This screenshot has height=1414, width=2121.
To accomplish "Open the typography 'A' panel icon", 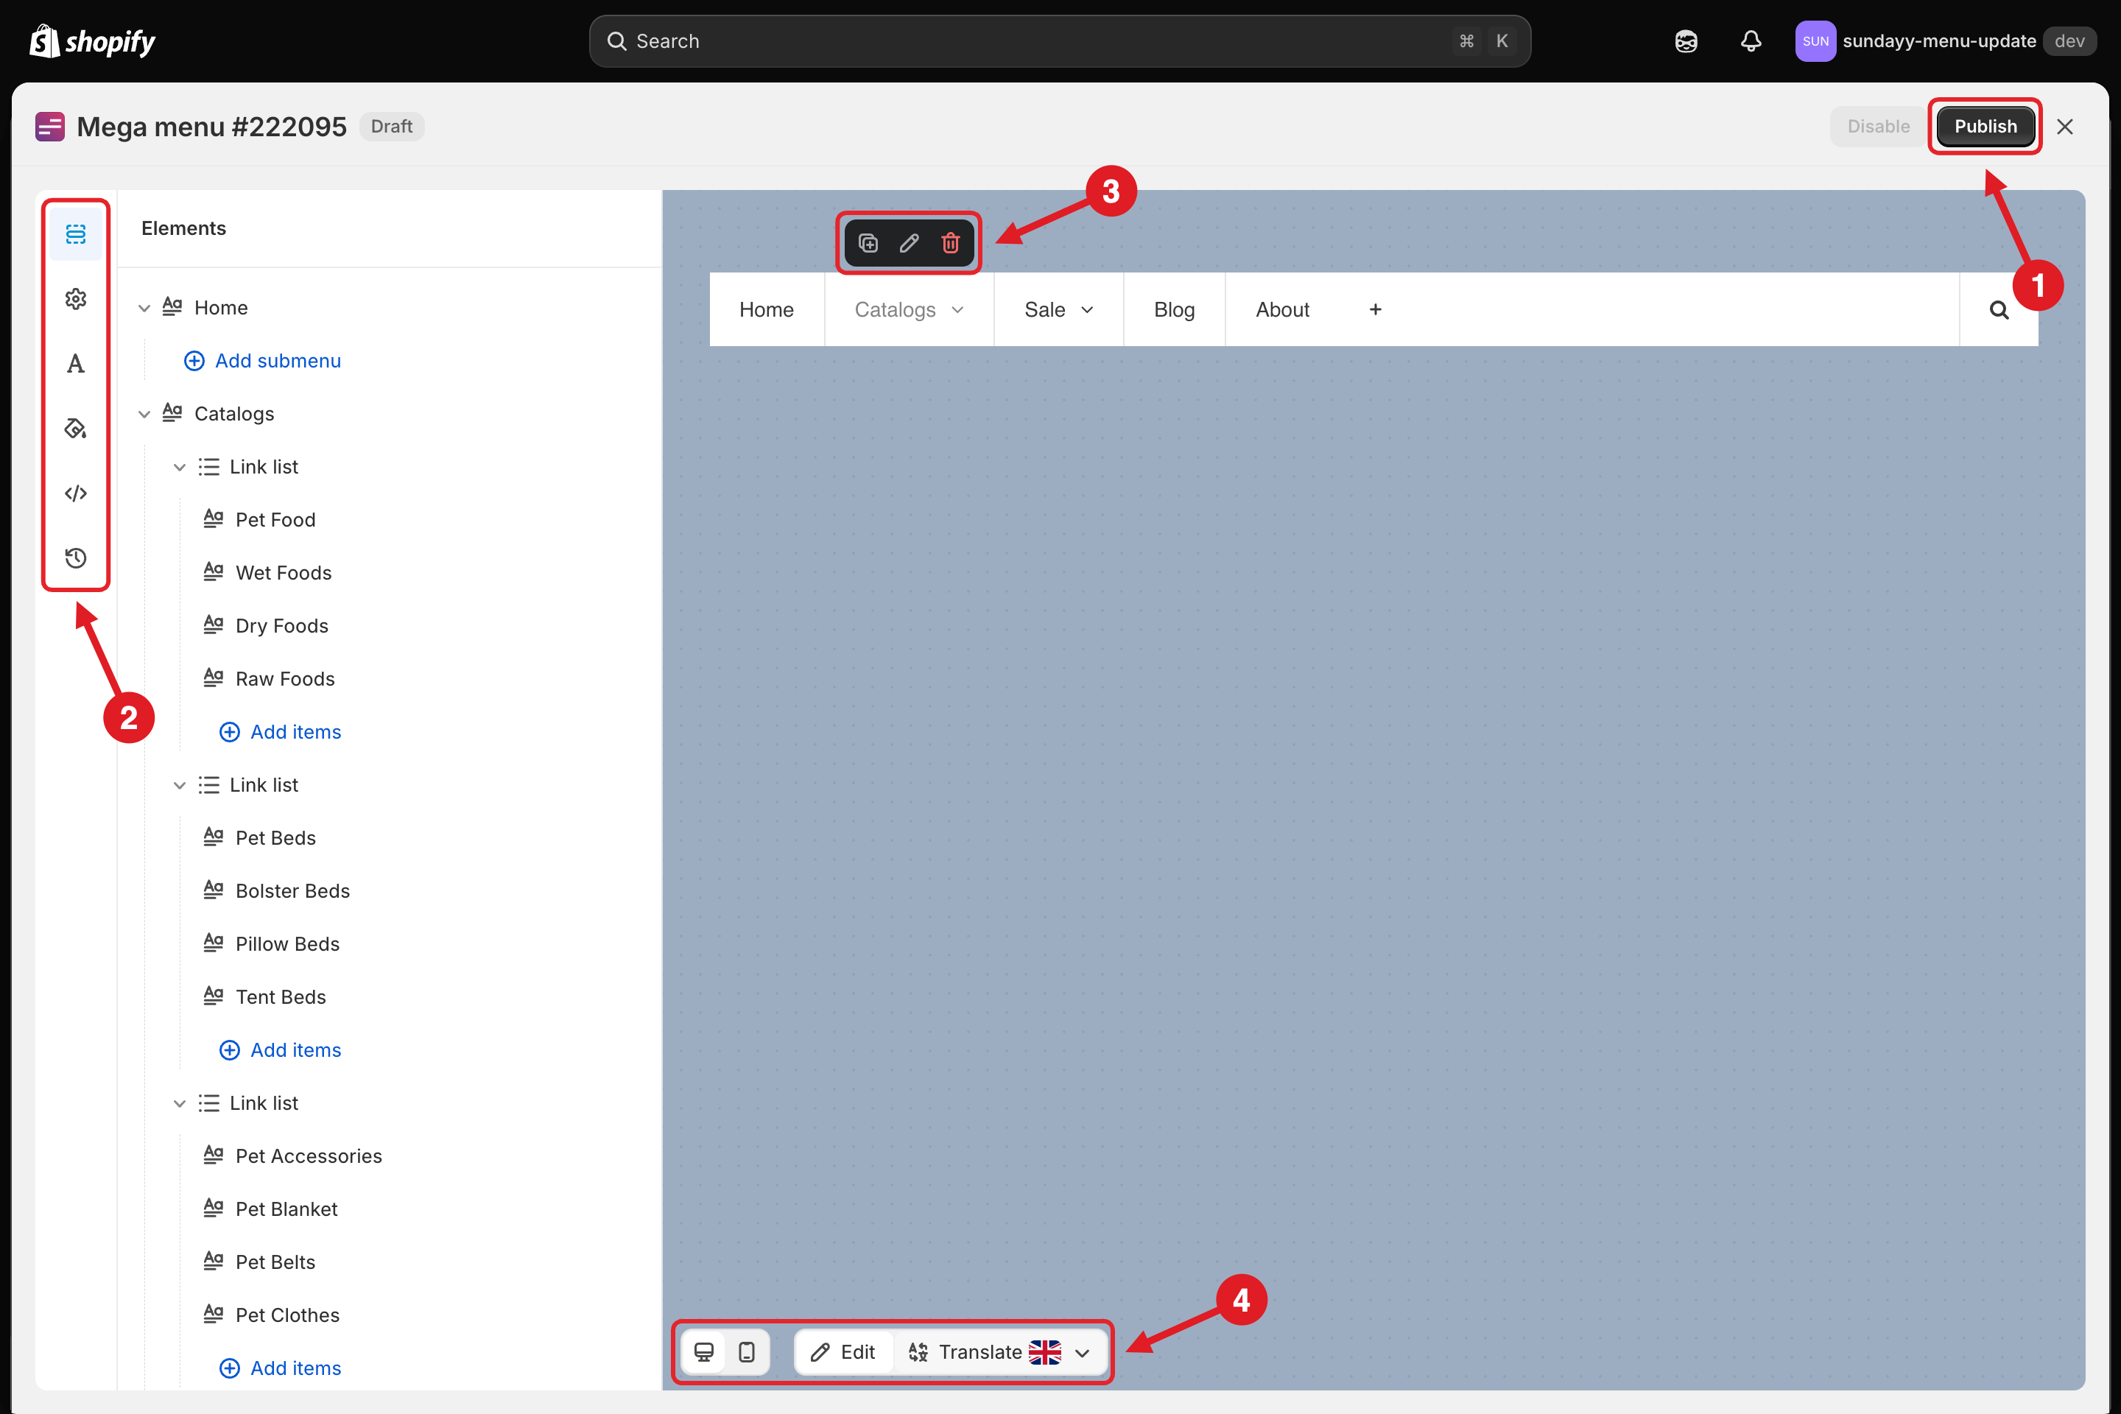I will [76, 363].
